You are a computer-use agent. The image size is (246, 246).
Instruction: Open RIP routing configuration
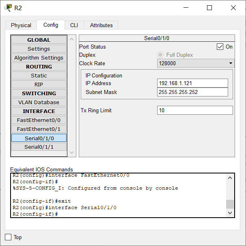coord(39,84)
